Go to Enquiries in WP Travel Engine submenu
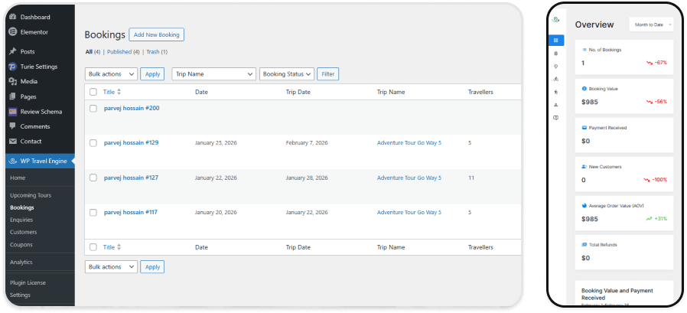The height and width of the screenshot is (313, 687). [x=22, y=220]
